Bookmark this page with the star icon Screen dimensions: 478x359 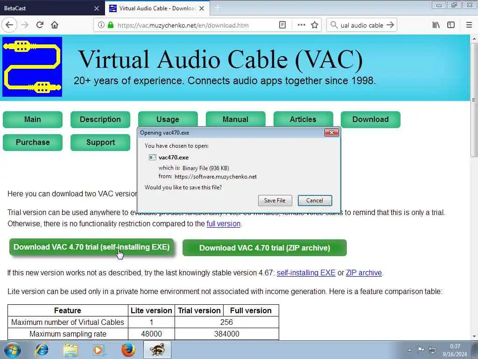coord(315,25)
